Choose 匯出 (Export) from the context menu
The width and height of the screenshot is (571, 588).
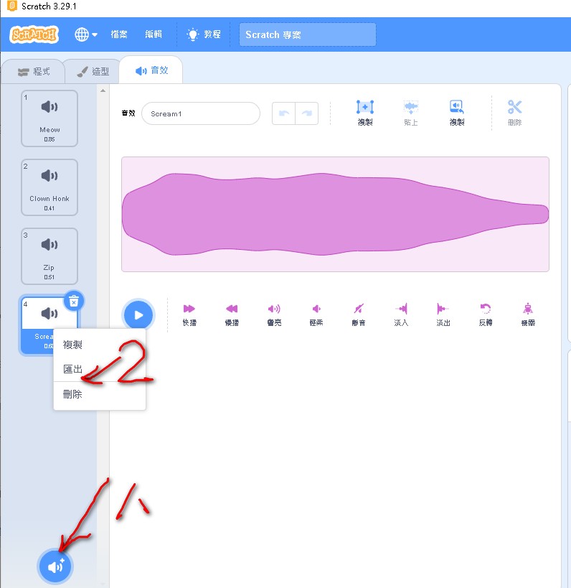[73, 370]
